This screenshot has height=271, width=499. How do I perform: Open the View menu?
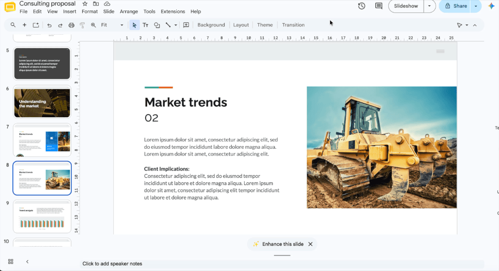pyautogui.click(x=52, y=11)
